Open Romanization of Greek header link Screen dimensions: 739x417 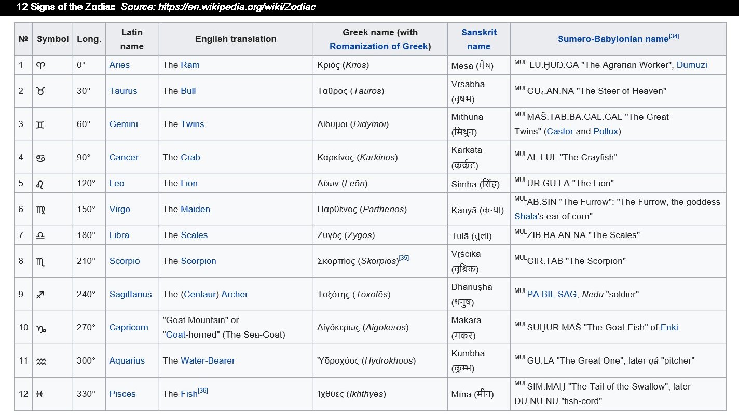point(379,46)
